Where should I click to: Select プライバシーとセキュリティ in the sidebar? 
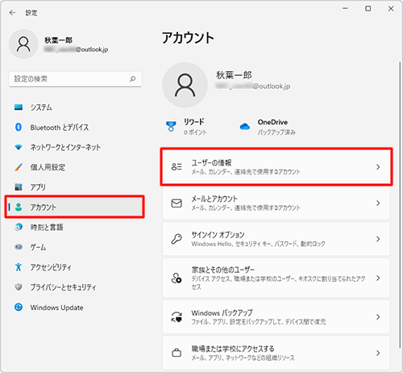click(x=75, y=287)
